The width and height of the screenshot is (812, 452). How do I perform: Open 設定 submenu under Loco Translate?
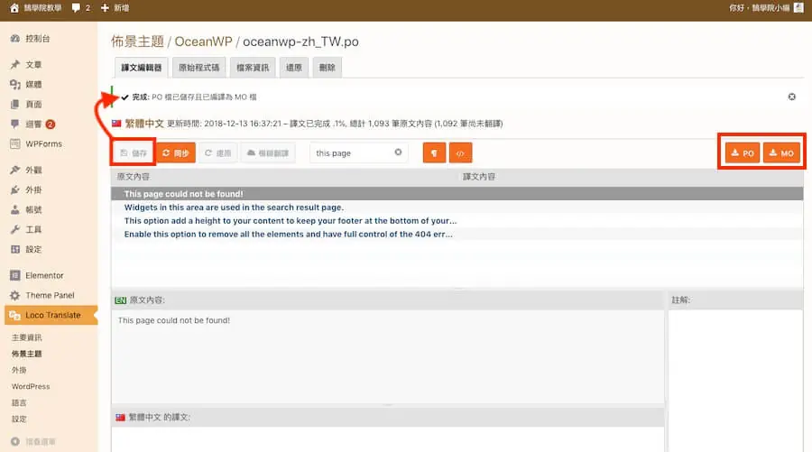coord(19,419)
